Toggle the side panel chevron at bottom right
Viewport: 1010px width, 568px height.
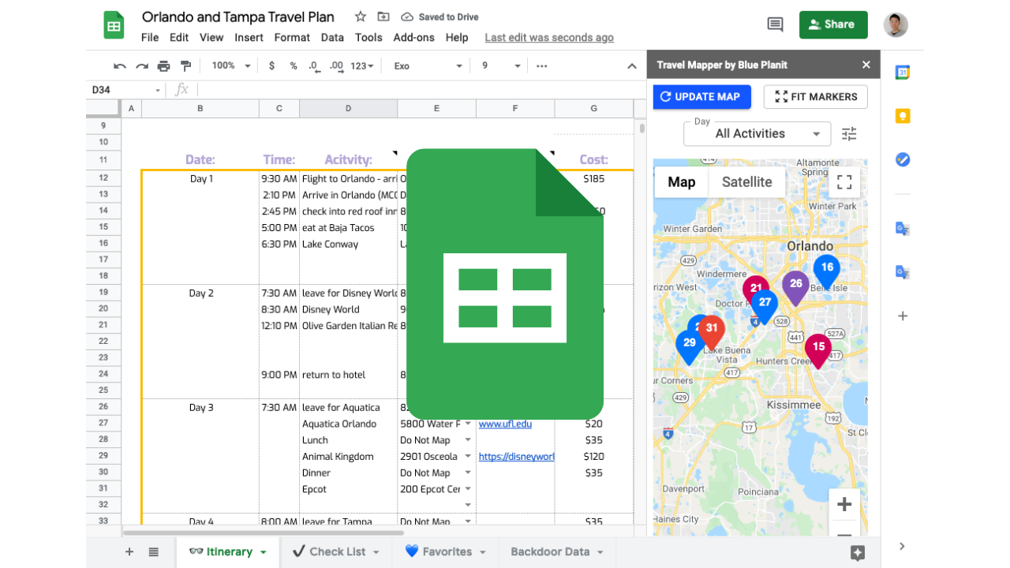(x=903, y=546)
